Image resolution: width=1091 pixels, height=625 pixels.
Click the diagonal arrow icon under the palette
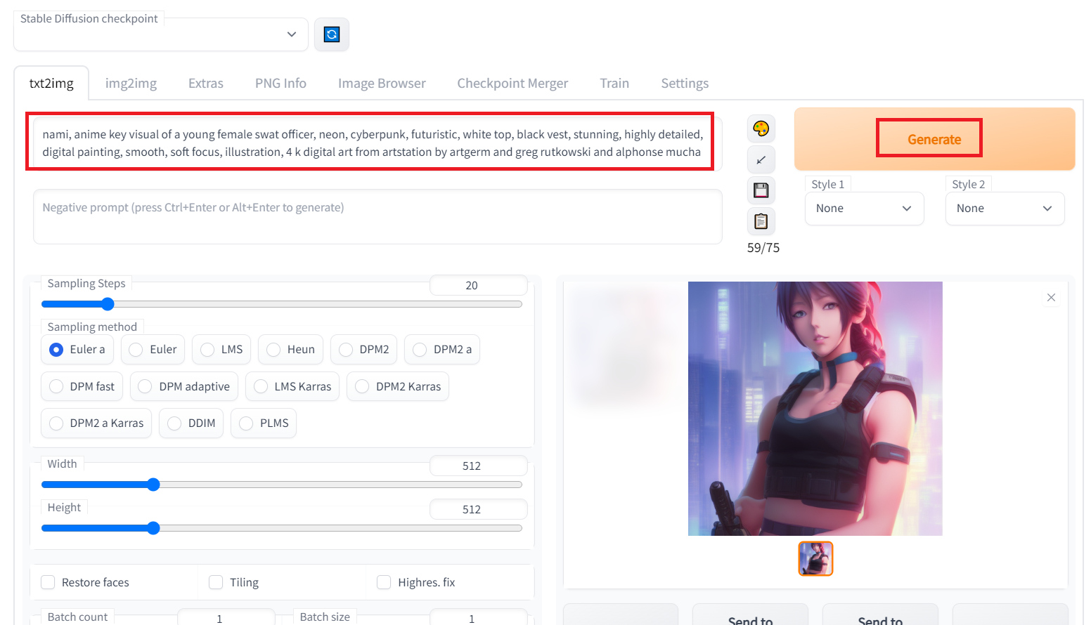coord(761,159)
